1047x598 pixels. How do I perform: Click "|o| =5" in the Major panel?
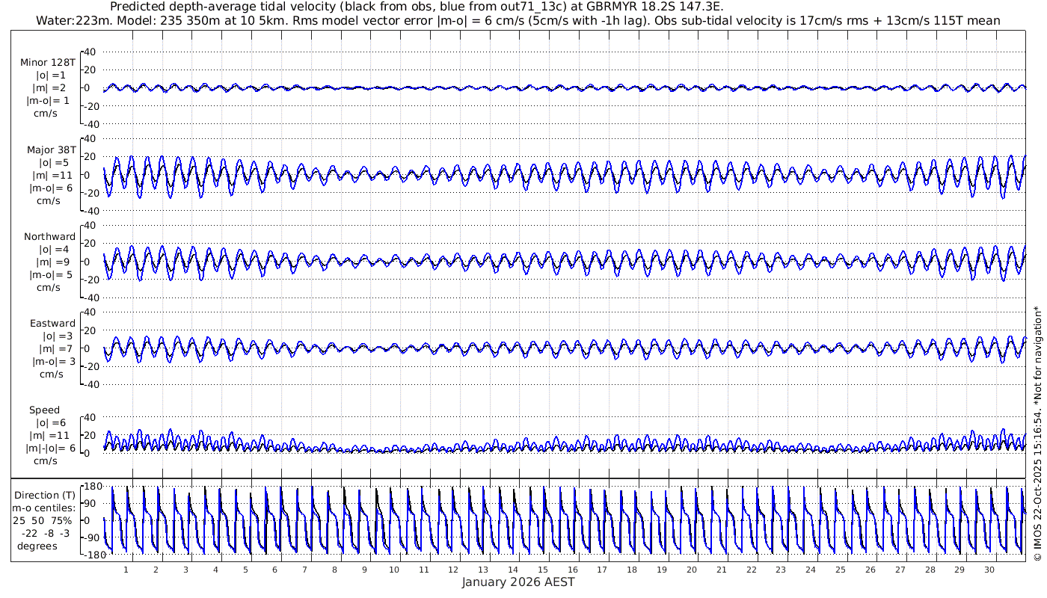click(53, 163)
